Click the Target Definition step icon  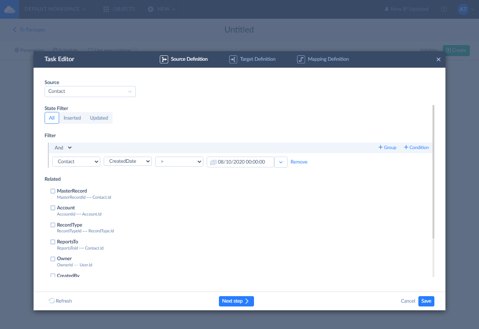coord(233,59)
